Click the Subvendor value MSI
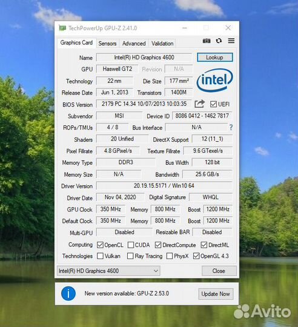This screenshot has width=298, height=327. click(x=119, y=116)
